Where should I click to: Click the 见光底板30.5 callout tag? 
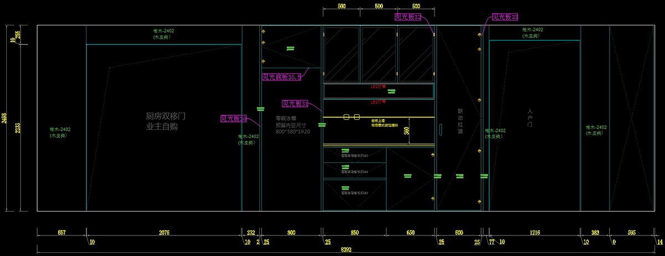(x=282, y=77)
